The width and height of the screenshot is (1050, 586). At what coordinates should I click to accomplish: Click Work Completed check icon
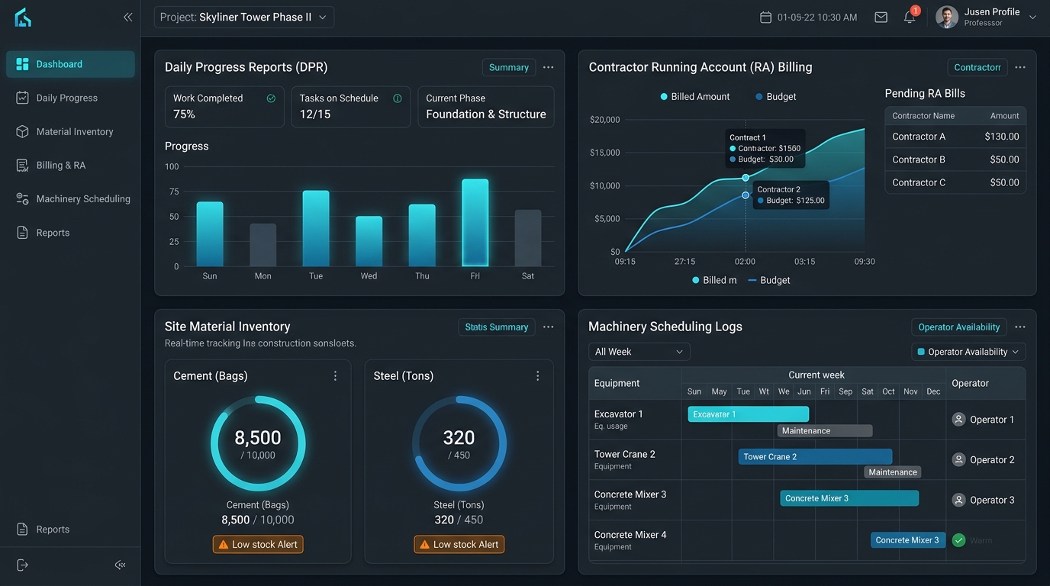point(271,98)
